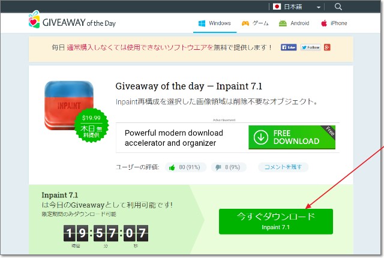Click the Giveaway of the day Inpaint title
This screenshot has width=384, height=258.
(x=189, y=86)
